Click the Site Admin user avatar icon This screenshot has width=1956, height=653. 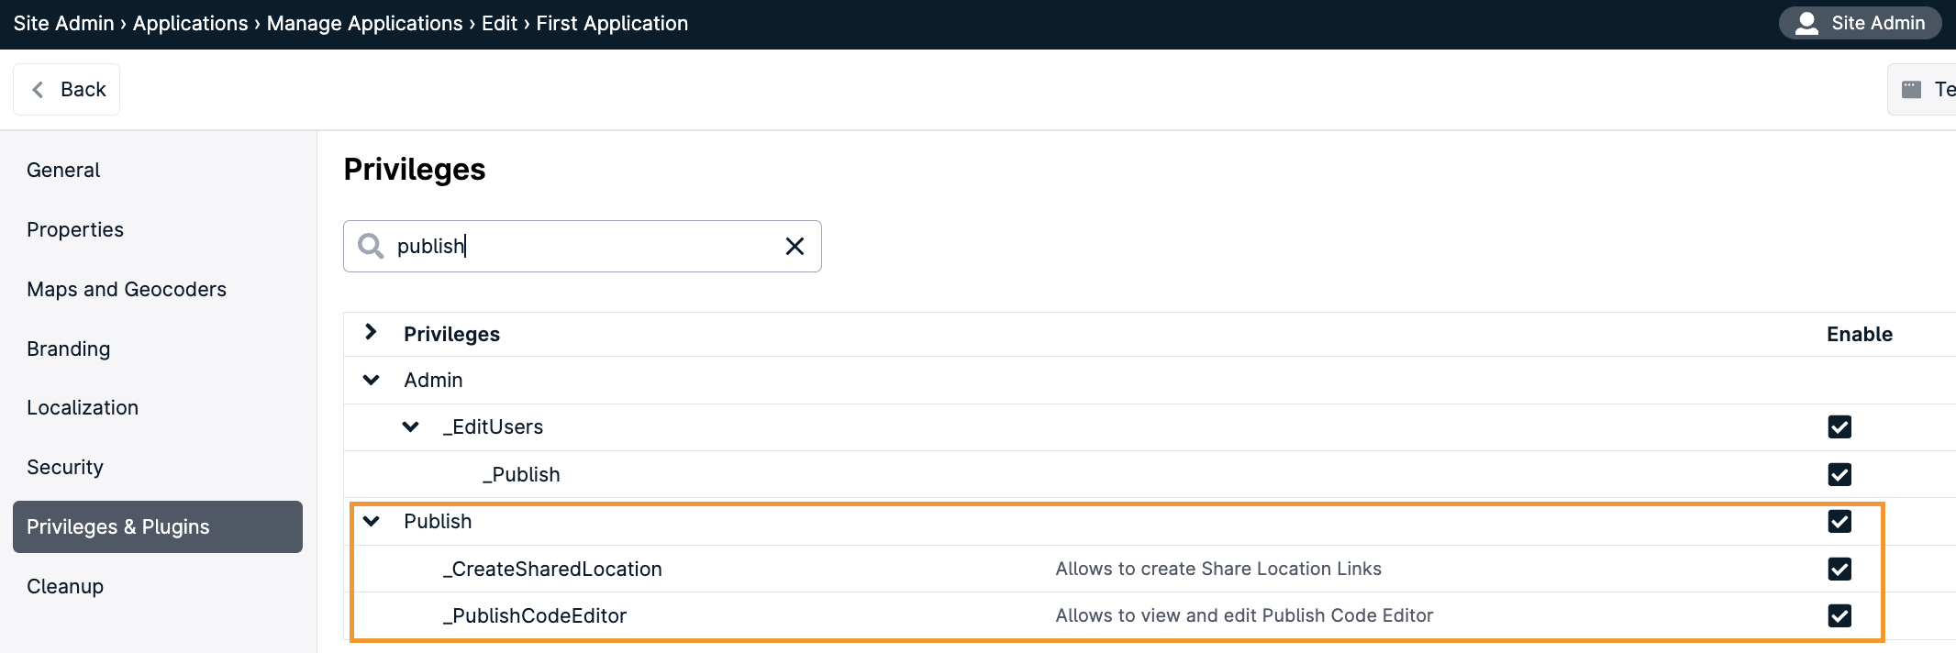[x=1806, y=23]
